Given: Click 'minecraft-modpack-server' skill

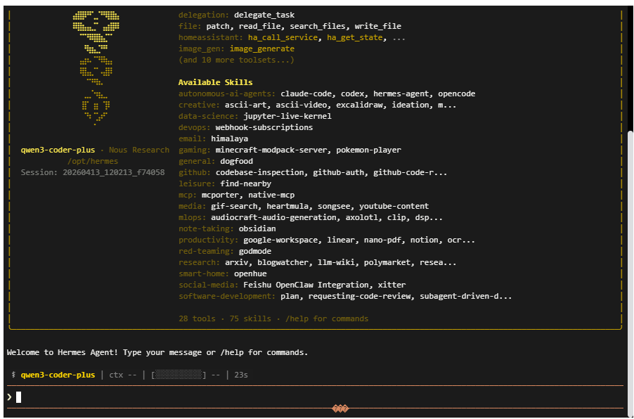Looking at the screenshot, I should [x=271, y=150].
